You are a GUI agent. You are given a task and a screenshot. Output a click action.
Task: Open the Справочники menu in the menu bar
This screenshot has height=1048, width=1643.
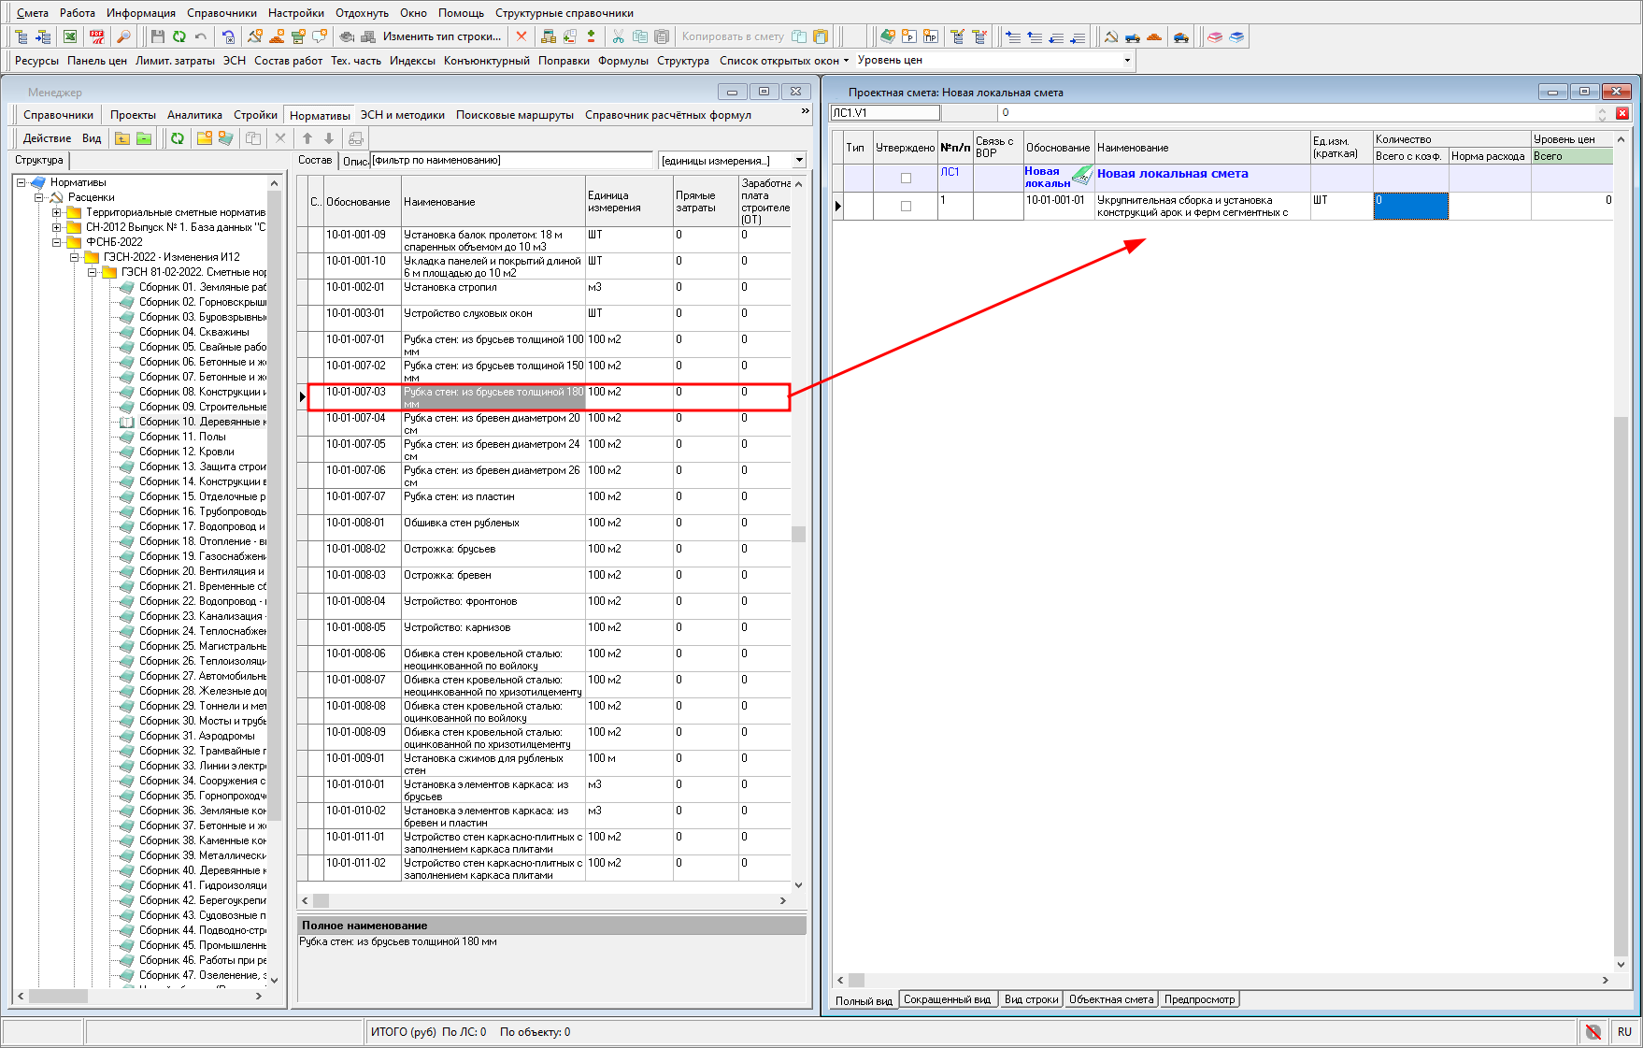point(221,13)
